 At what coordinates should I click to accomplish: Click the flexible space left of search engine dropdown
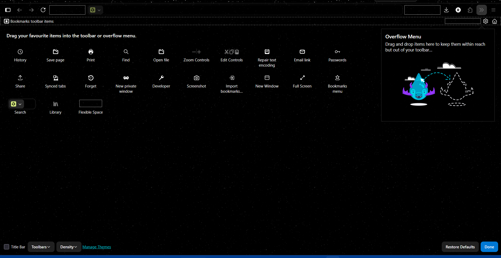(x=67, y=10)
